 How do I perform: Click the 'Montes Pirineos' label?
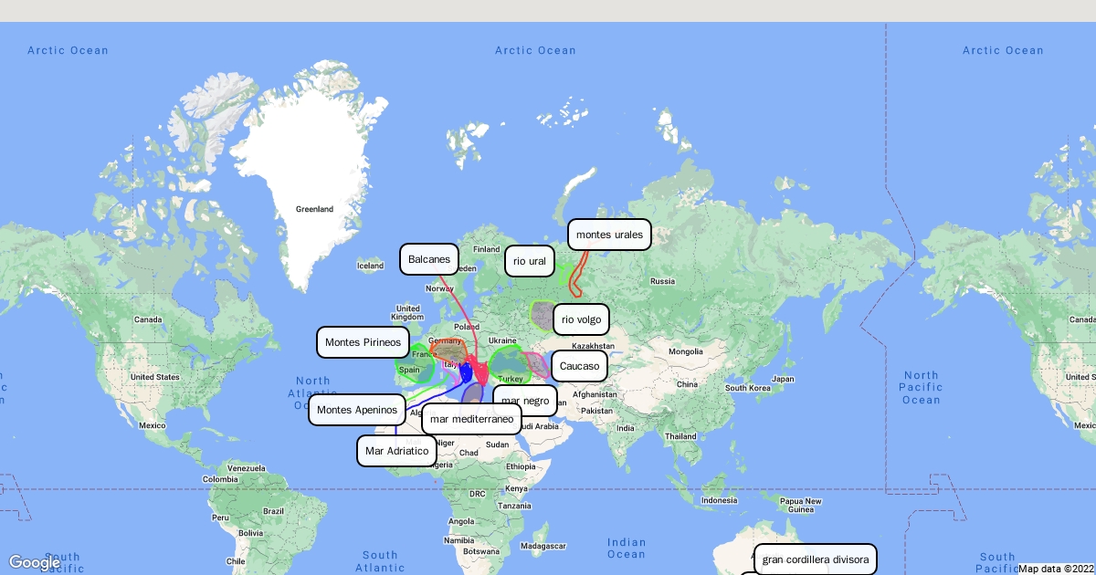click(x=363, y=342)
